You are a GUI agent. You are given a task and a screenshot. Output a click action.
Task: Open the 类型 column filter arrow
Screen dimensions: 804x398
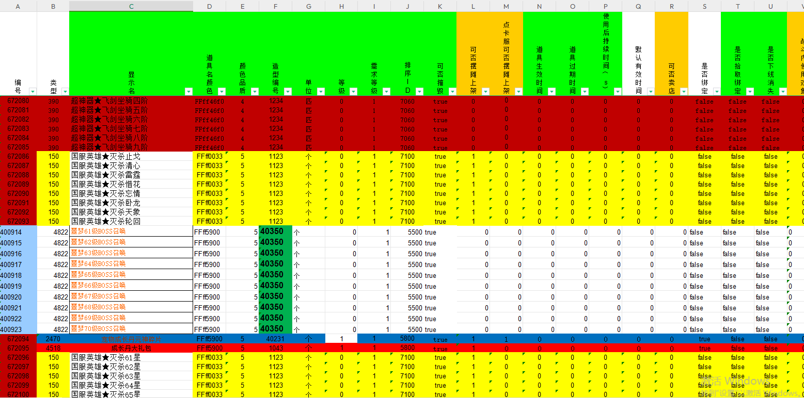point(64,91)
